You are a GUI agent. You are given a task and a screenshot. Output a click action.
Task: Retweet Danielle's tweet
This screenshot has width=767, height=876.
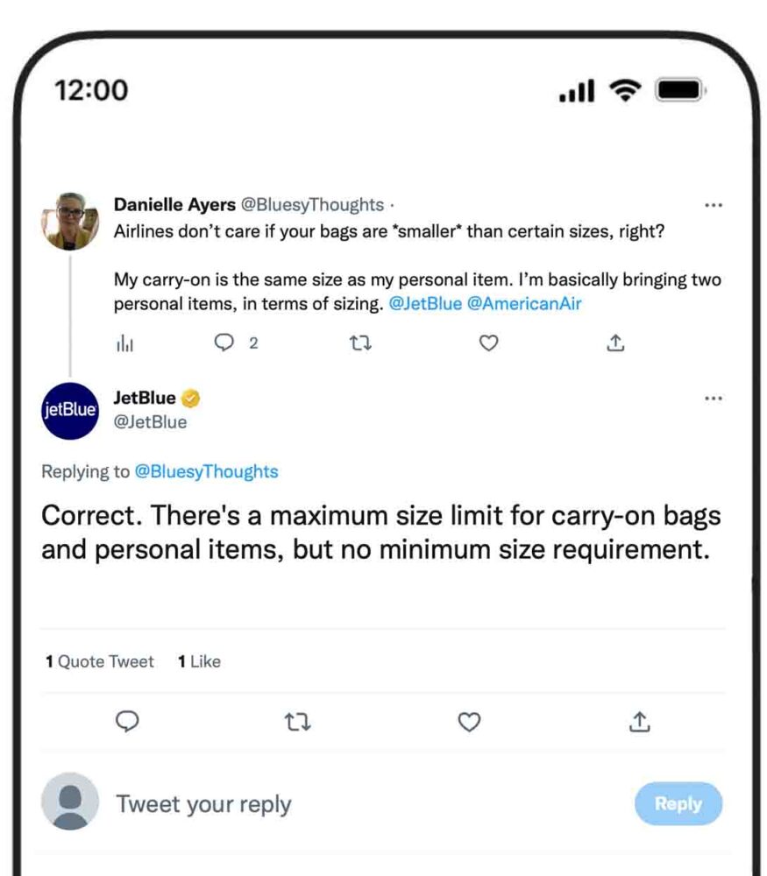tap(359, 344)
